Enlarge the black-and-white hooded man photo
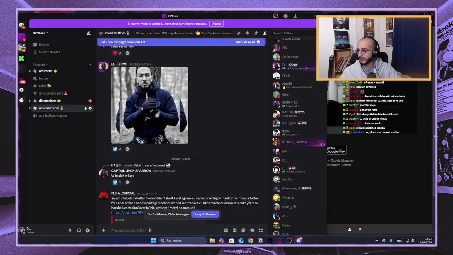The image size is (453, 255). click(x=150, y=106)
